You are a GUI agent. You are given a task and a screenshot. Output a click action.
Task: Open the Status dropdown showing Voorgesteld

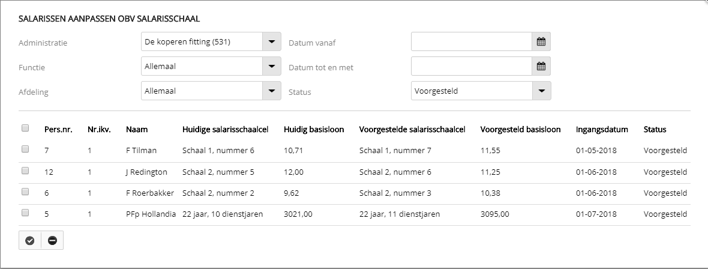[541, 91]
